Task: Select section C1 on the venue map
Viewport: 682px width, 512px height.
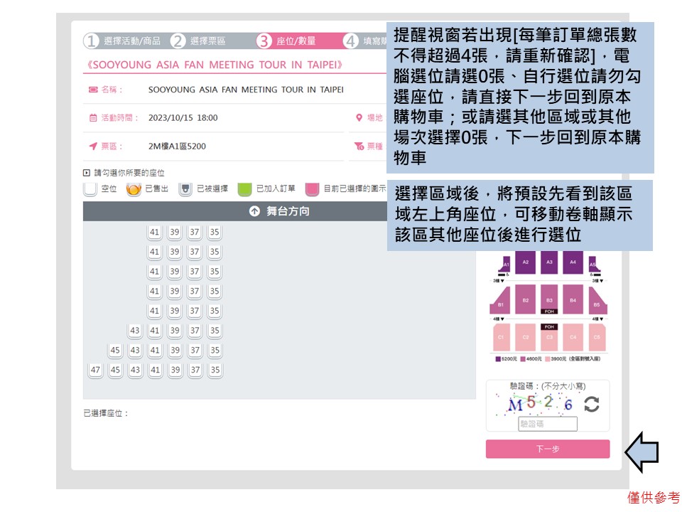Action: [x=501, y=337]
